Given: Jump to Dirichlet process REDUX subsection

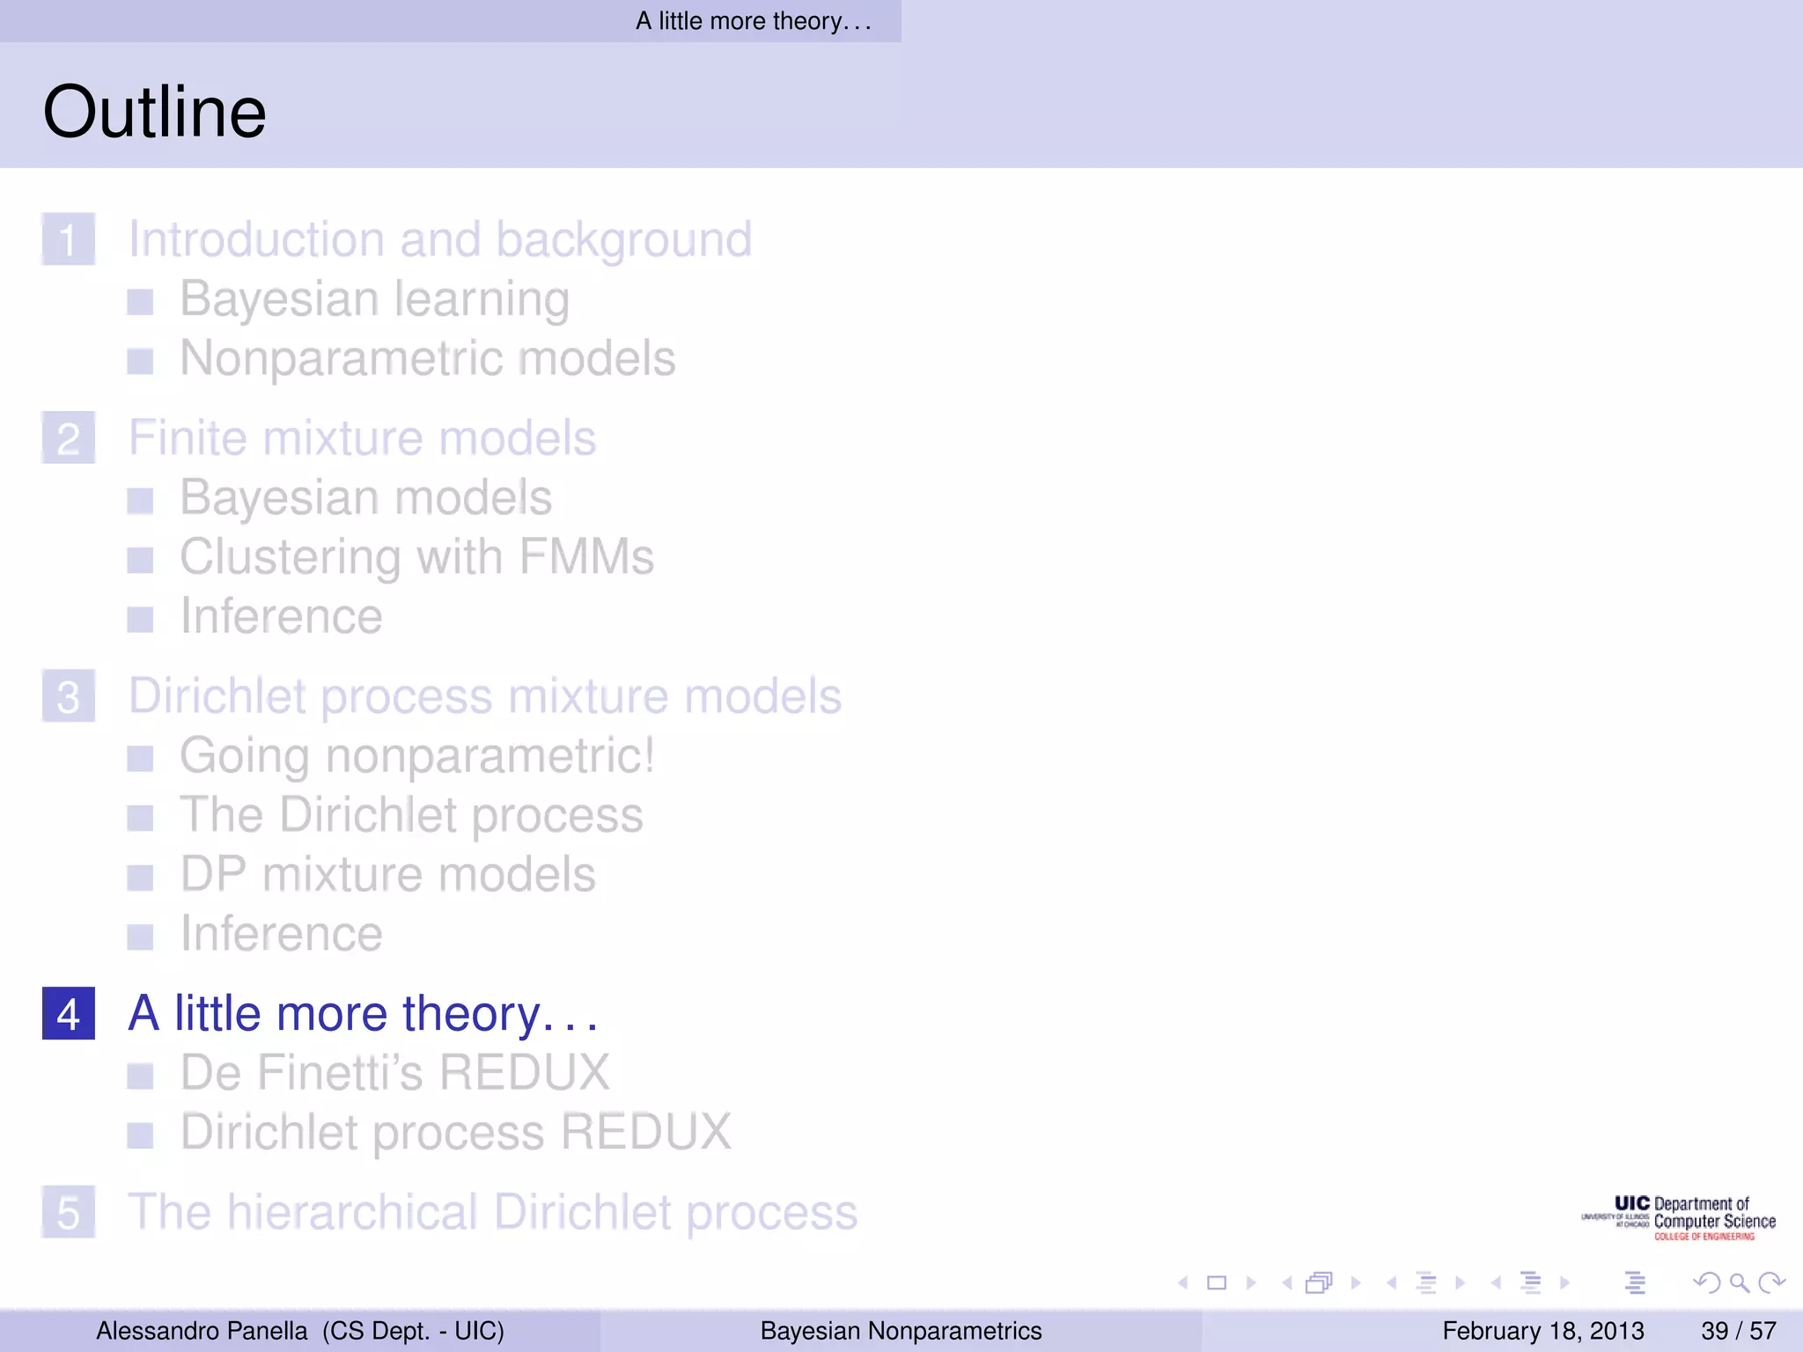Looking at the screenshot, I should pos(456,1132).
